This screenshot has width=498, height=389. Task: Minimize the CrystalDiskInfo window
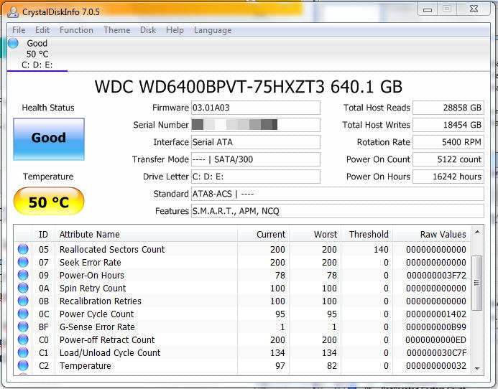pos(428,9)
